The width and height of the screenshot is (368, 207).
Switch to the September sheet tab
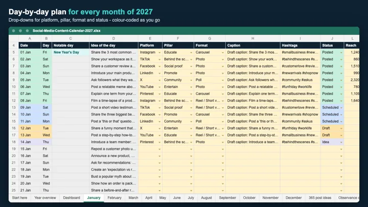click(x=227, y=198)
